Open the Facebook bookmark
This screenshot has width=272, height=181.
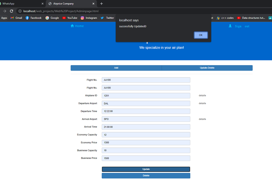point(33,18)
